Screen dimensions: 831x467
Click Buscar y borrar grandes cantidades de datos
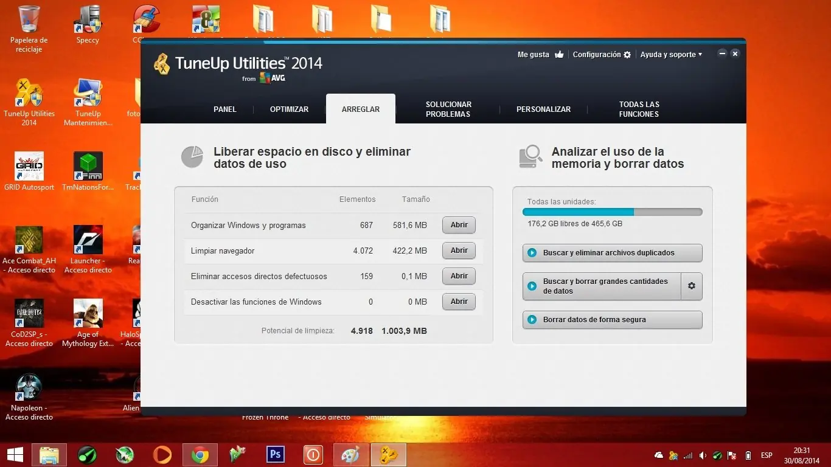(601, 286)
